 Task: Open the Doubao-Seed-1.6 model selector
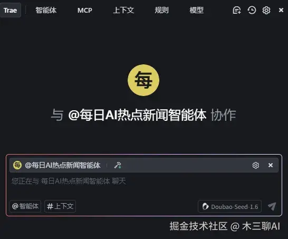pyautogui.click(x=229, y=206)
